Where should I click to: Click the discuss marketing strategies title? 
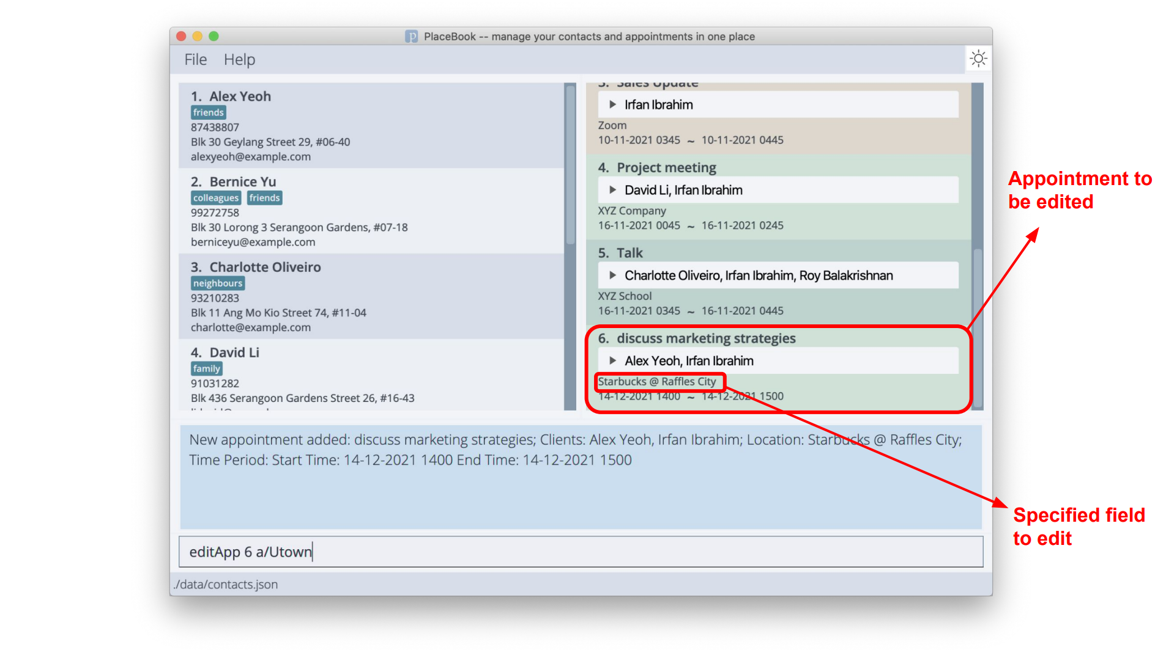click(x=706, y=338)
